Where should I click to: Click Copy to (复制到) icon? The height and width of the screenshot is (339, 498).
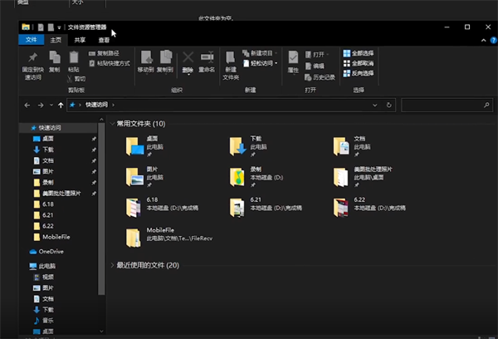click(165, 58)
